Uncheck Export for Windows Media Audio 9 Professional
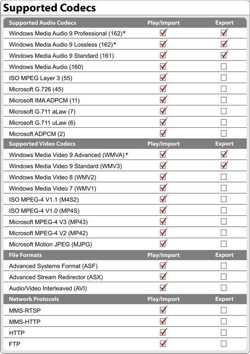 pos(224,33)
